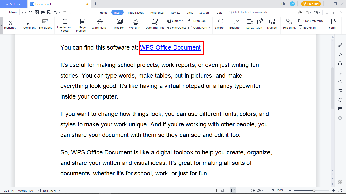Open the LaTeX equation tool
346x194 pixels.
(x=250, y=24)
